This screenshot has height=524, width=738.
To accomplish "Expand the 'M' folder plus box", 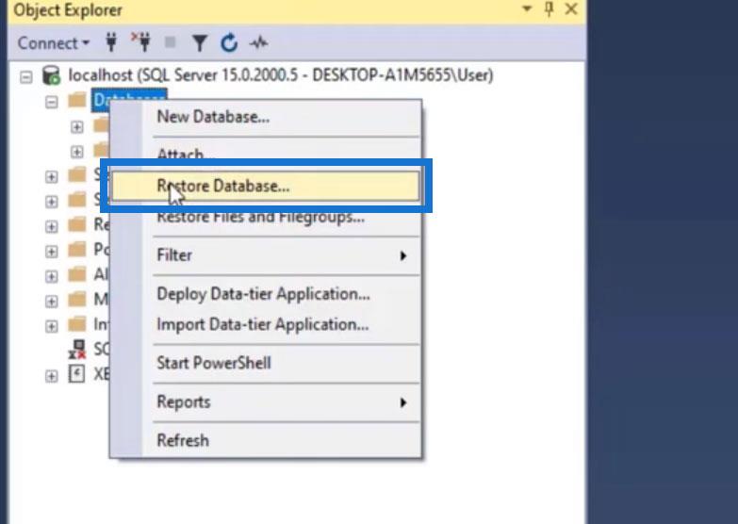I will tap(52, 302).
